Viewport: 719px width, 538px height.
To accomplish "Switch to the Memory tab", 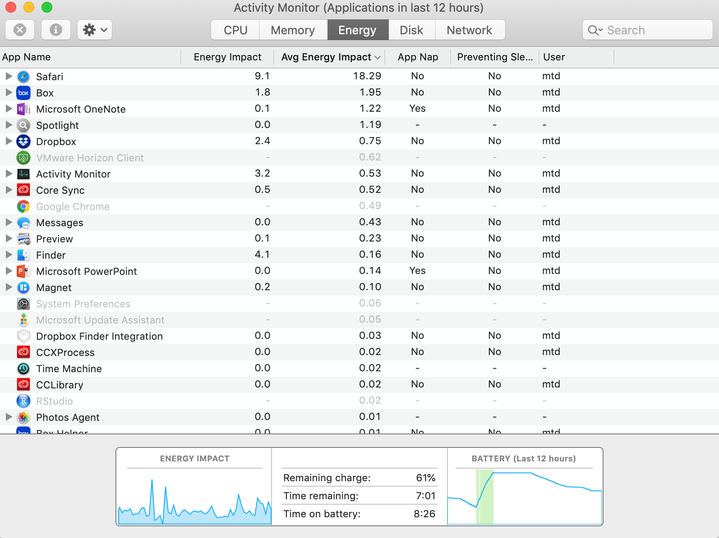I will (x=293, y=30).
